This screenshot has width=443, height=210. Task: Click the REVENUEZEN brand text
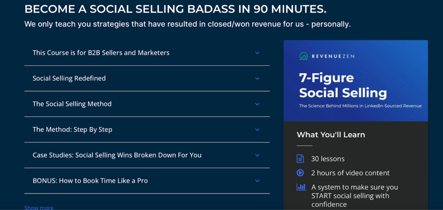click(333, 56)
